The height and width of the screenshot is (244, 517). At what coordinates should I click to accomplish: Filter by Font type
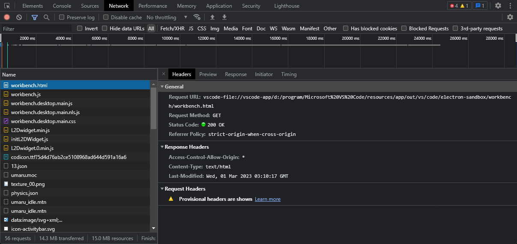[x=247, y=29]
